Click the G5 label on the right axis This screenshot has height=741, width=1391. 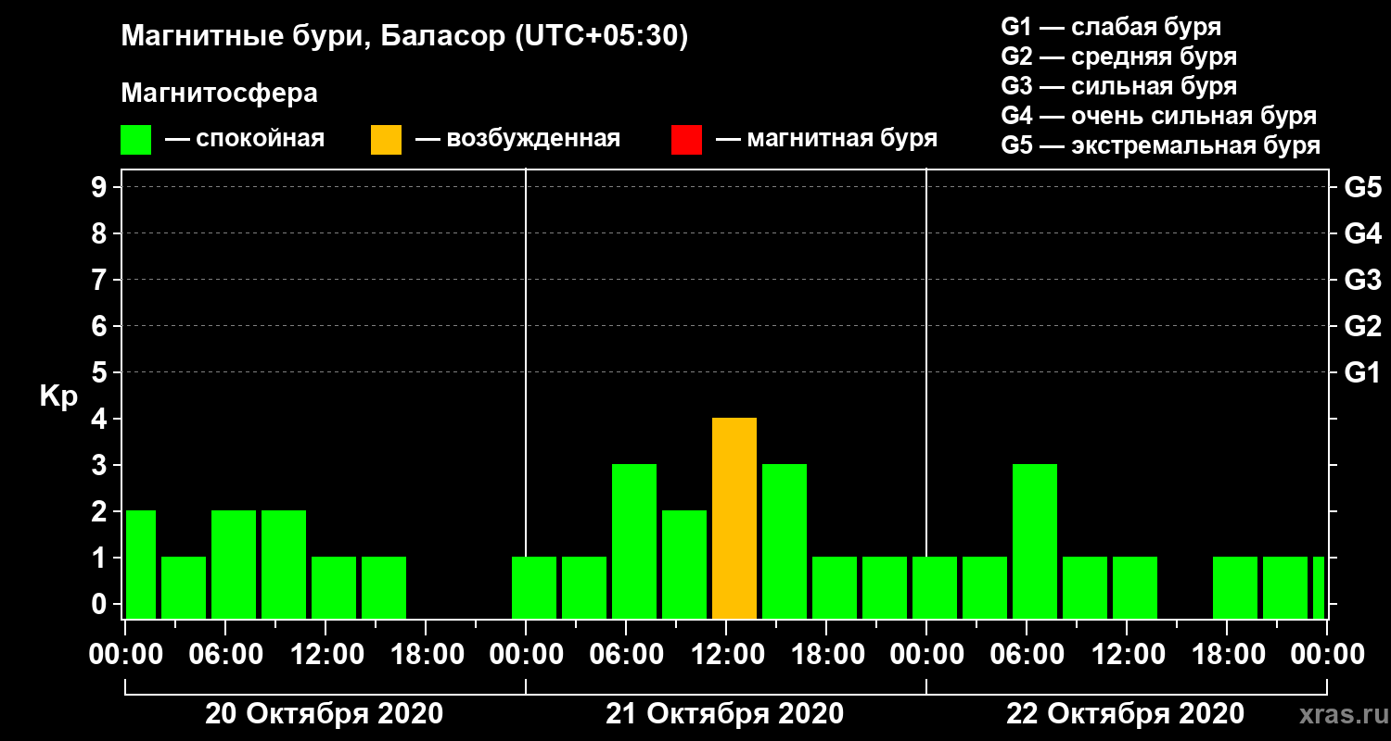pyautogui.click(x=1362, y=187)
